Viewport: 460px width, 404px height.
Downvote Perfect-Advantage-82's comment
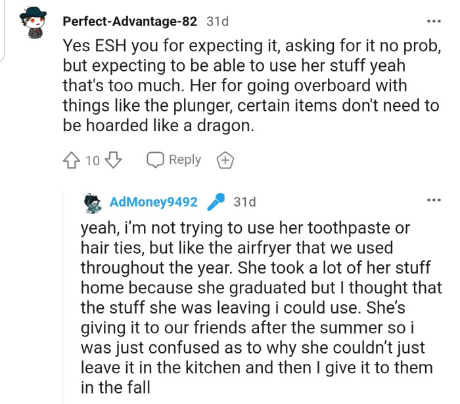pyautogui.click(x=114, y=160)
